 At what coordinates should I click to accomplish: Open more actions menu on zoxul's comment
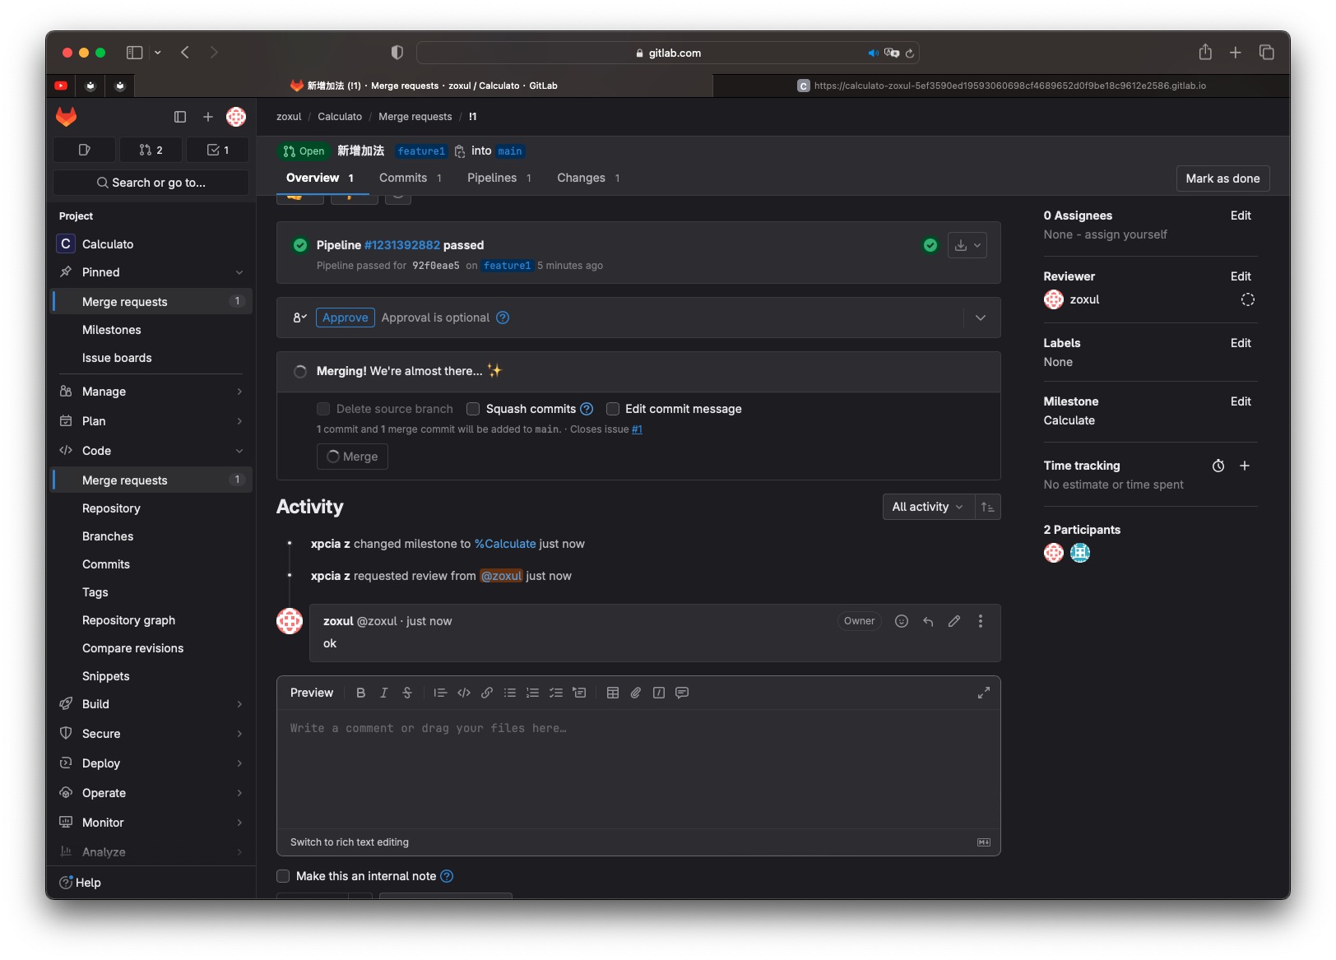[x=980, y=621]
